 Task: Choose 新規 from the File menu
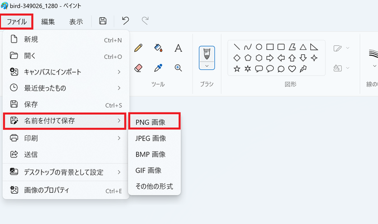point(66,39)
